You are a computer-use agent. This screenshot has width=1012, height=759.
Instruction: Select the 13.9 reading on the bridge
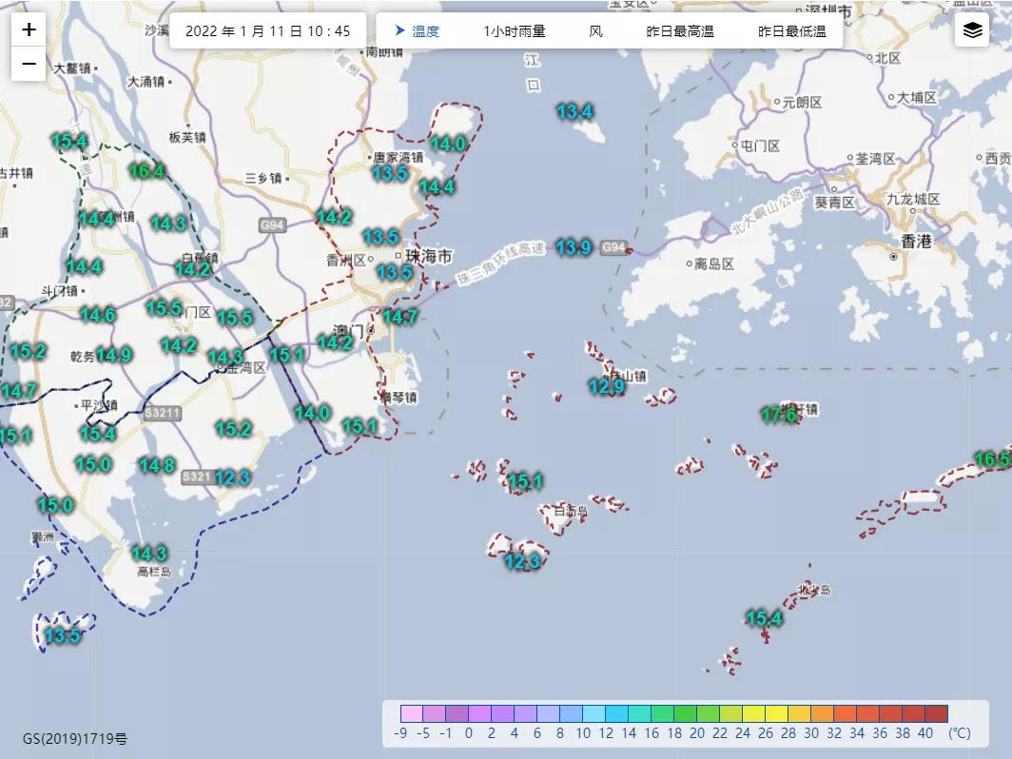pos(574,248)
